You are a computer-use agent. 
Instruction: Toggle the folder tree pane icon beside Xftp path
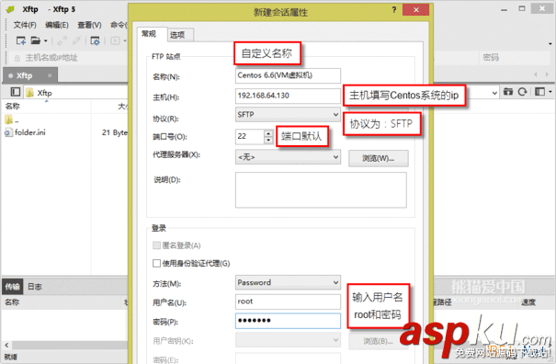coord(16,92)
